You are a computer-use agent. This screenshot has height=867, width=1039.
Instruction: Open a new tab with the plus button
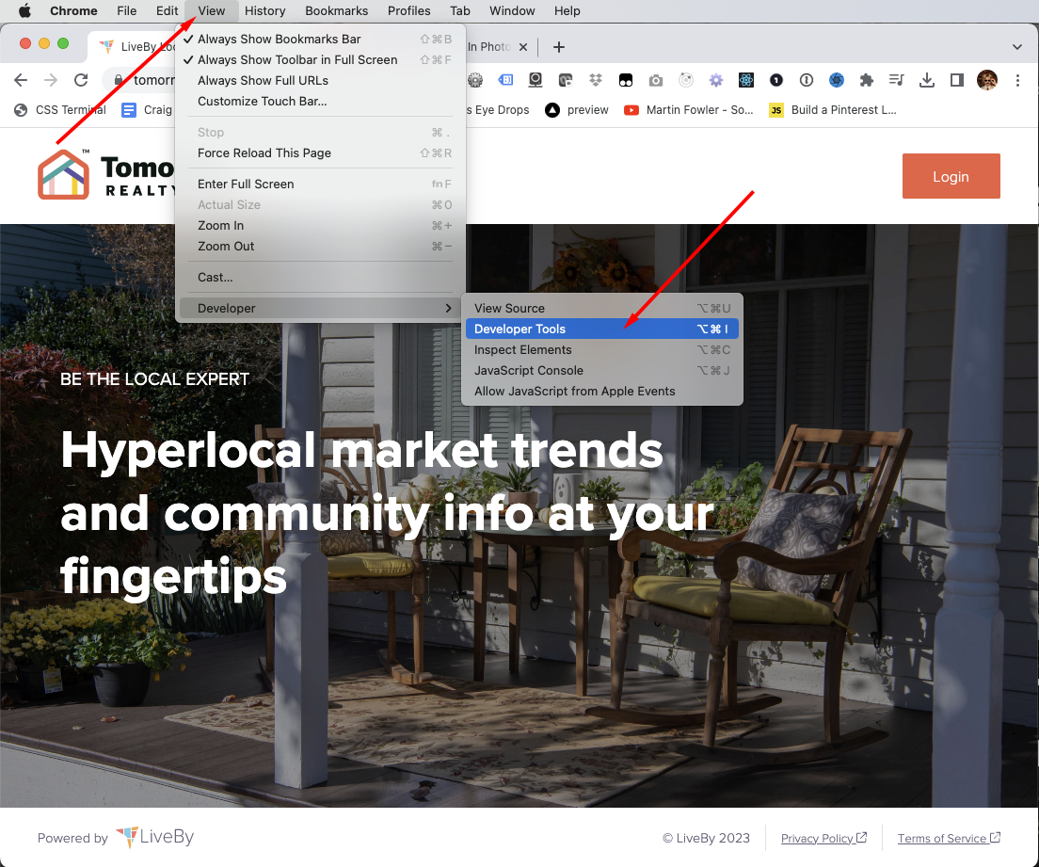click(x=559, y=47)
